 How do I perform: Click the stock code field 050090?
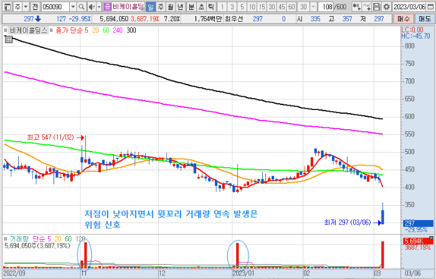click(x=55, y=7)
